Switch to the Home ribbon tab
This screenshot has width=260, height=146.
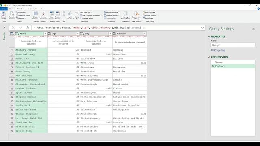click(x=11, y=9)
